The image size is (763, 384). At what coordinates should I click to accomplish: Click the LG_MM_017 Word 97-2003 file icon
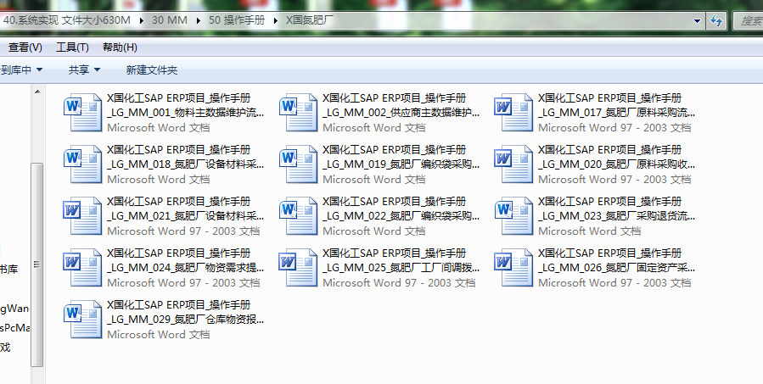point(513,112)
